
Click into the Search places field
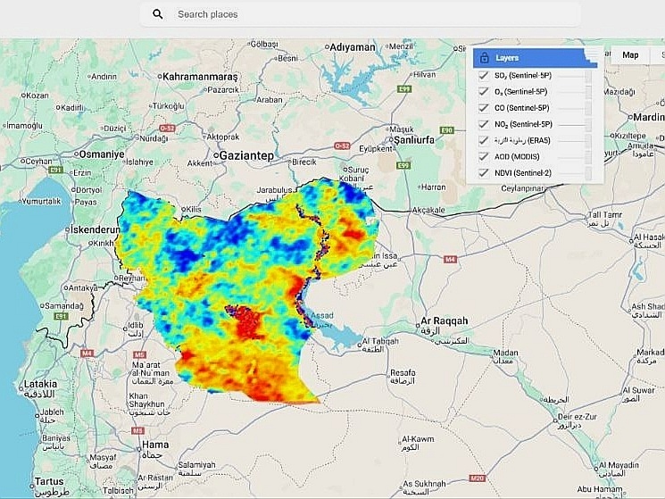tap(361, 14)
